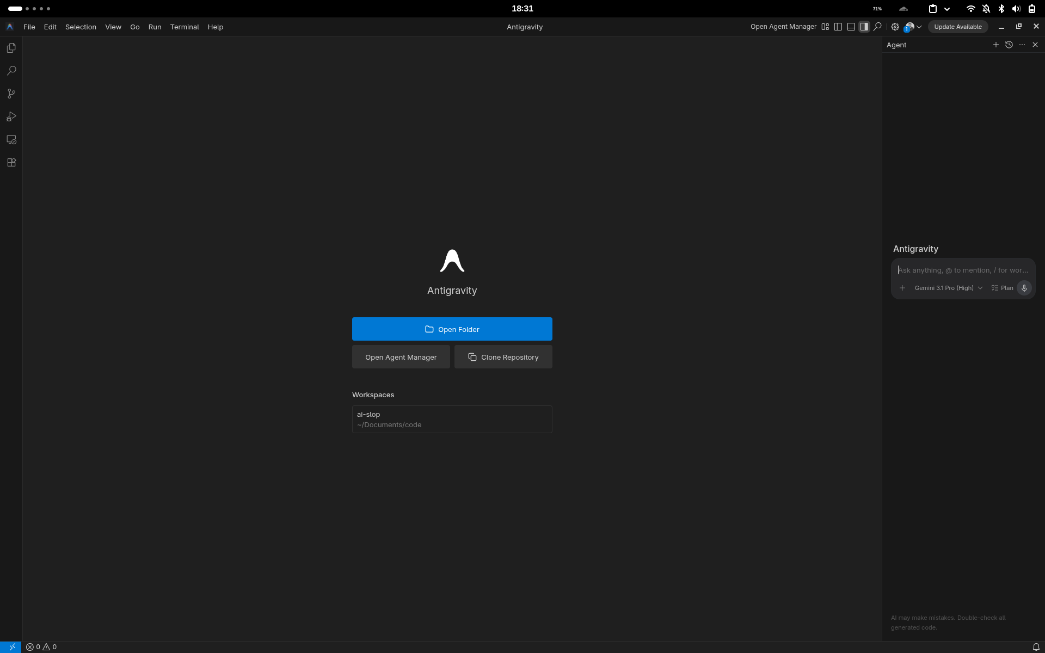
Task: Click the customize layout icon in the title bar
Action: point(825,27)
